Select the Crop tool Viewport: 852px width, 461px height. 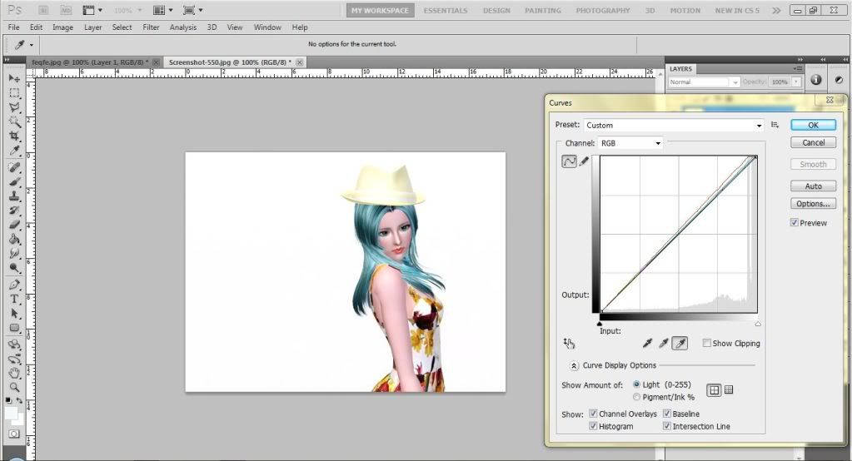pos(14,136)
